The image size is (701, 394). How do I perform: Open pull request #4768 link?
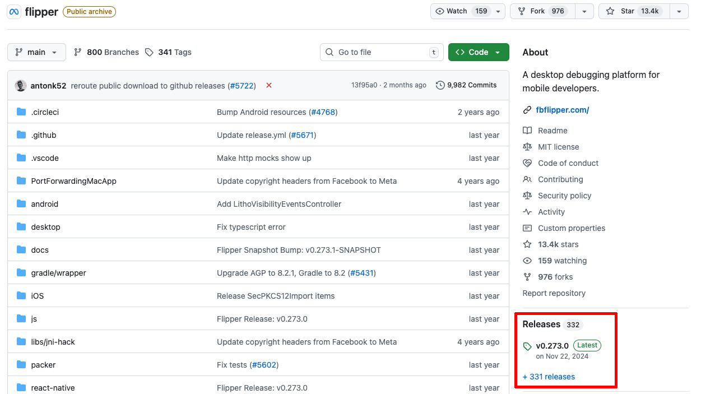pos(323,112)
